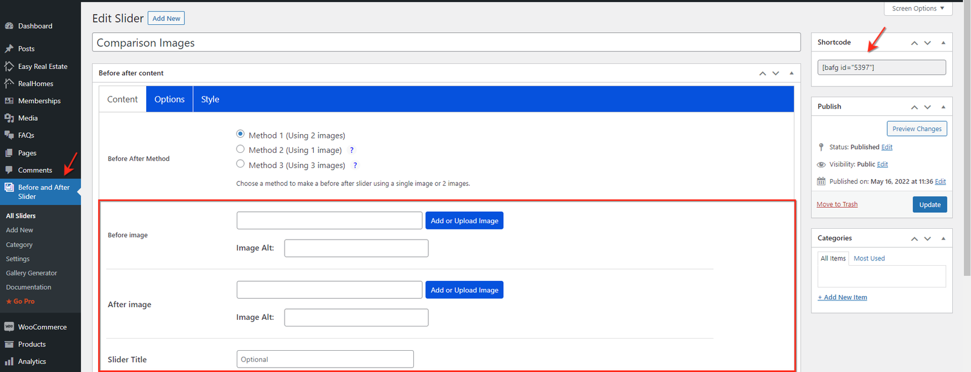Screen dimensions: 971x372
Task: Click the Add New Item category link
Action: [842, 297]
